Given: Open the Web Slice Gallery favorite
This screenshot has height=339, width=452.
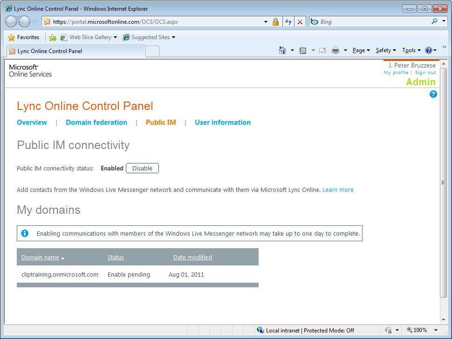Looking at the screenshot, I should [86, 37].
